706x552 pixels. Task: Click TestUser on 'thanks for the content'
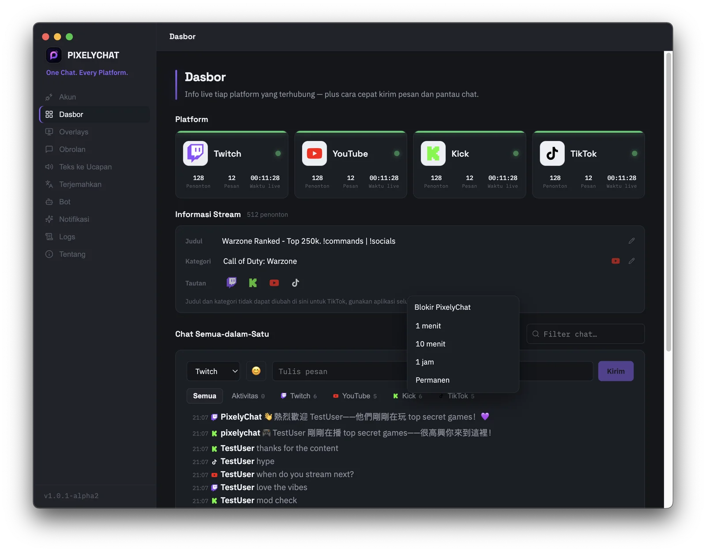pos(237,448)
